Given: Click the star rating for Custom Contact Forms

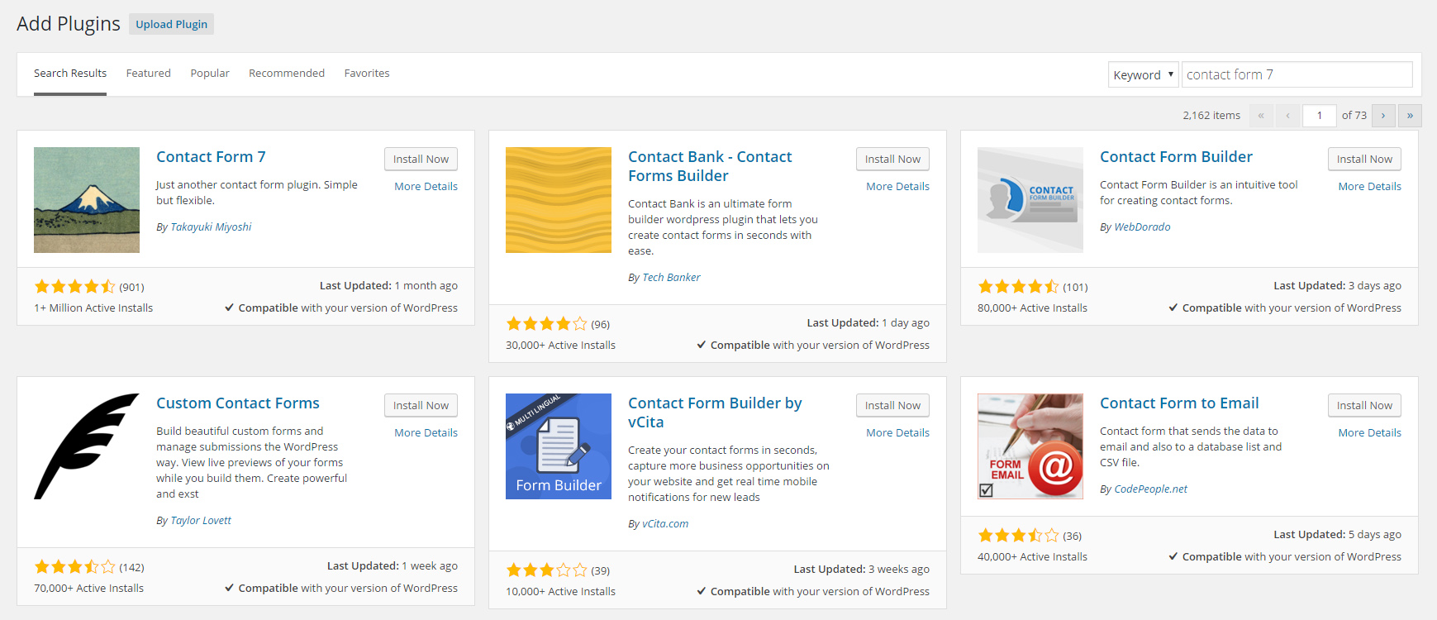Looking at the screenshot, I should [74, 567].
